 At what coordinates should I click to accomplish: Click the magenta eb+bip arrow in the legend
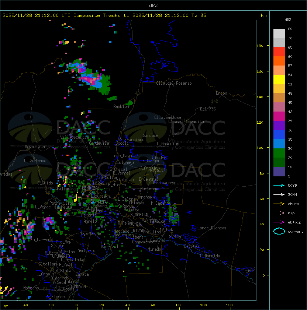[x=279, y=222]
